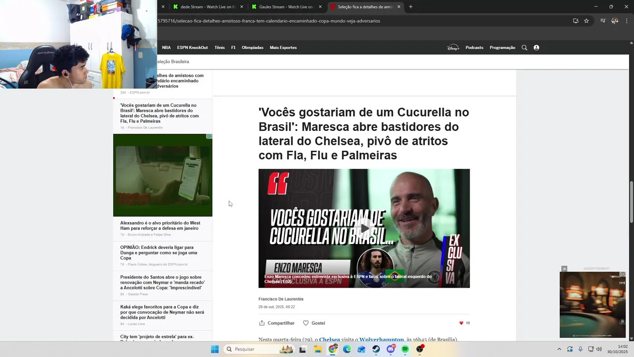Open the Tênis menu item
Screen dimensions: 634x357
[x=219, y=48]
